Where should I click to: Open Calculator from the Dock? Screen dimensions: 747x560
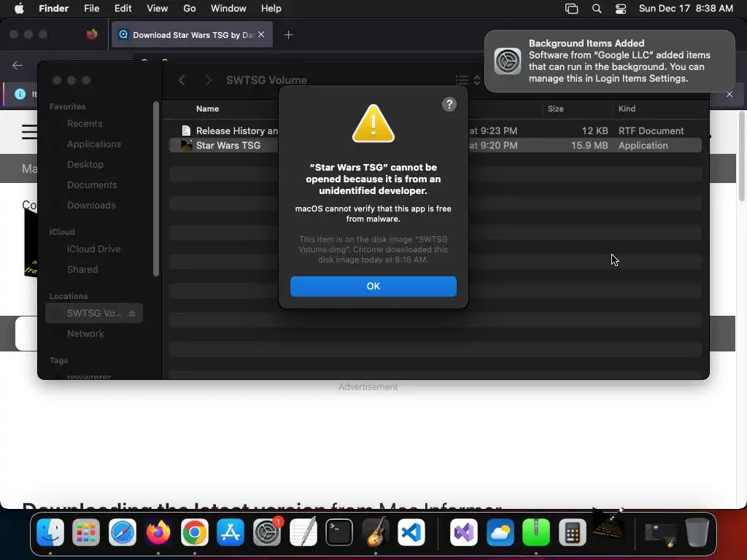573,532
